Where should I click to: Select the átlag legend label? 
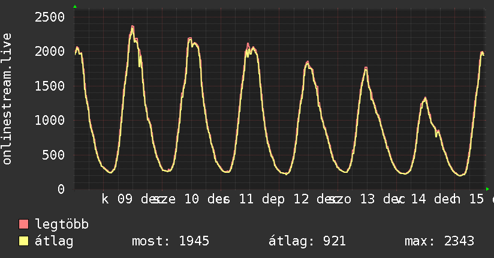point(55,241)
